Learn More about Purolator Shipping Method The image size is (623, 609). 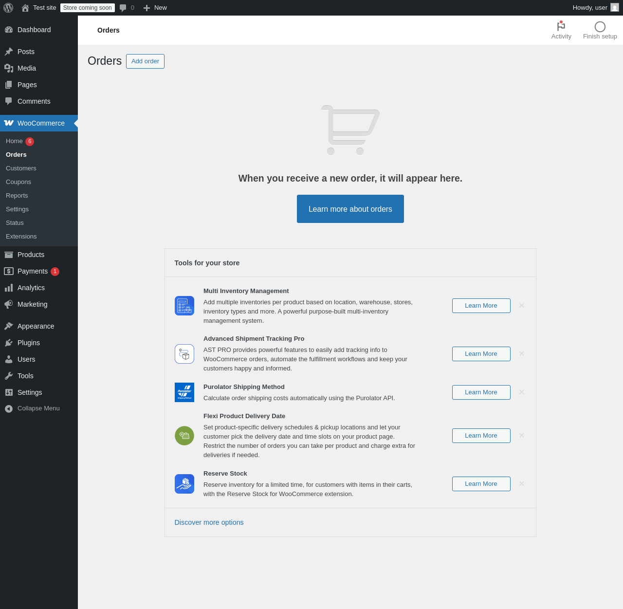point(481,392)
